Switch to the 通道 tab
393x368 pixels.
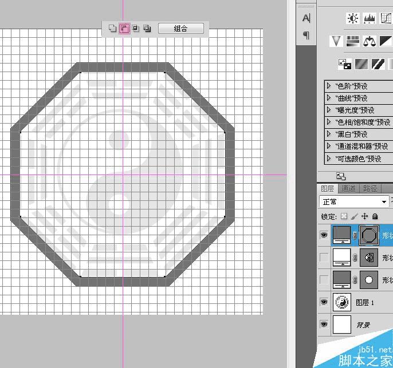tap(348, 188)
